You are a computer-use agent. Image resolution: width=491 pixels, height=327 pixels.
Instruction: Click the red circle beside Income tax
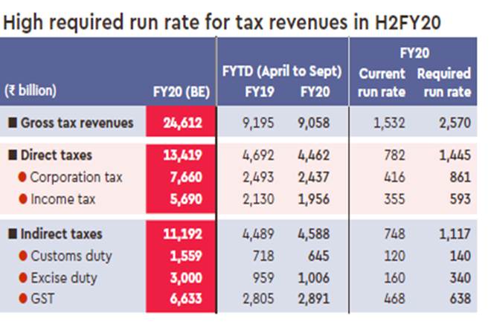(x=22, y=199)
